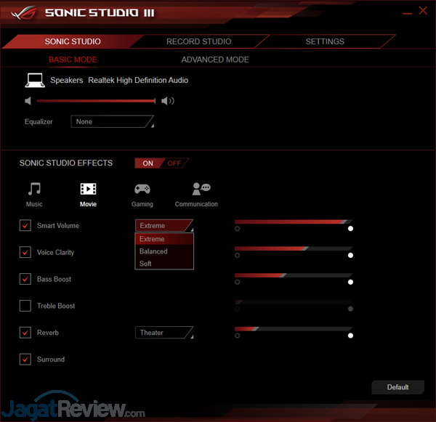Click the disabled Treble Boost slider
The height and width of the screenshot is (422, 436).
pos(294,302)
